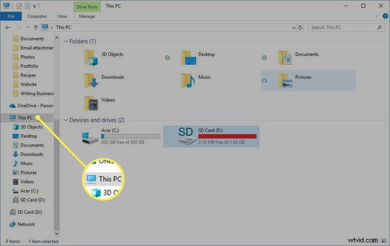Click the Forward arrow navigation button
The width and height of the screenshot is (390, 246).
click(19, 28)
